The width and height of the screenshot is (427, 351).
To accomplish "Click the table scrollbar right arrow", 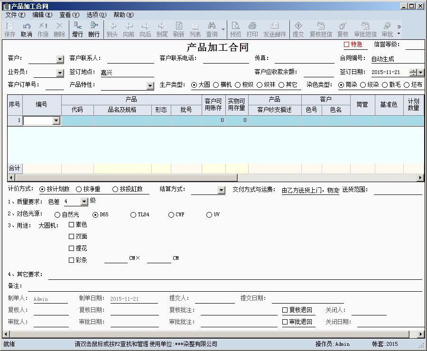I will click(x=420, y=178).
